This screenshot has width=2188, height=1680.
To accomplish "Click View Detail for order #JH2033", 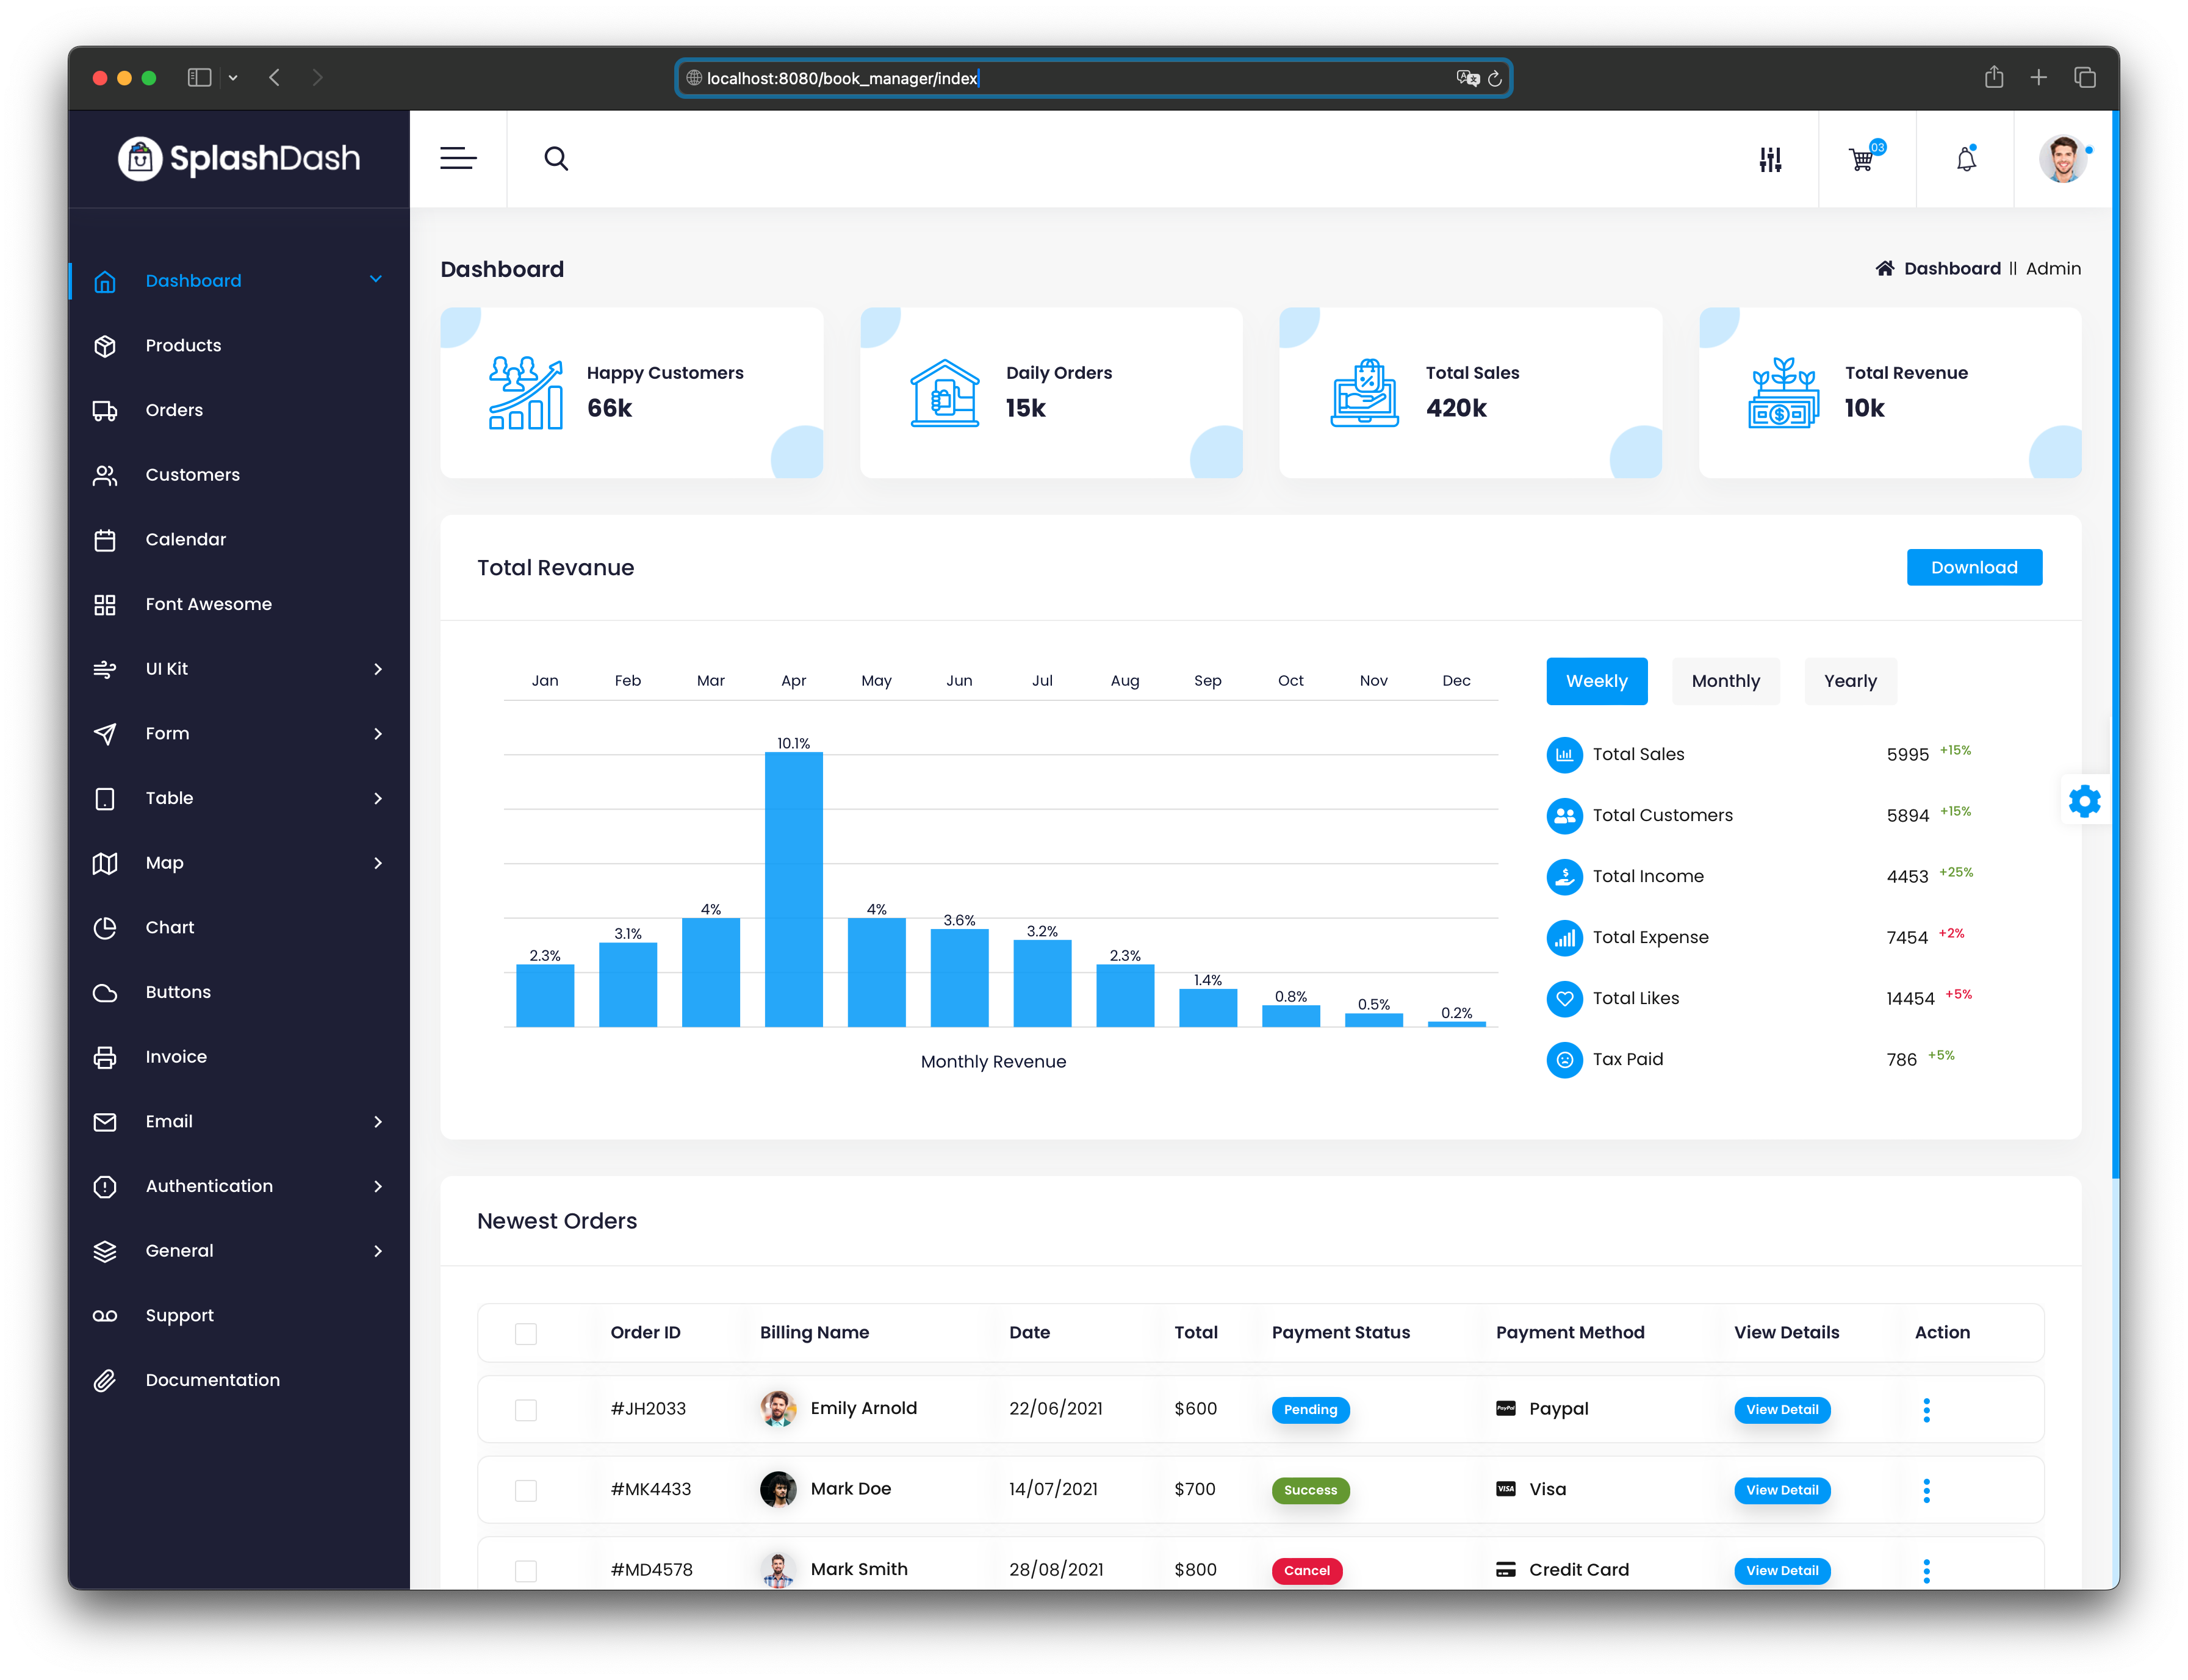I will click(x=1782, y=1408).
